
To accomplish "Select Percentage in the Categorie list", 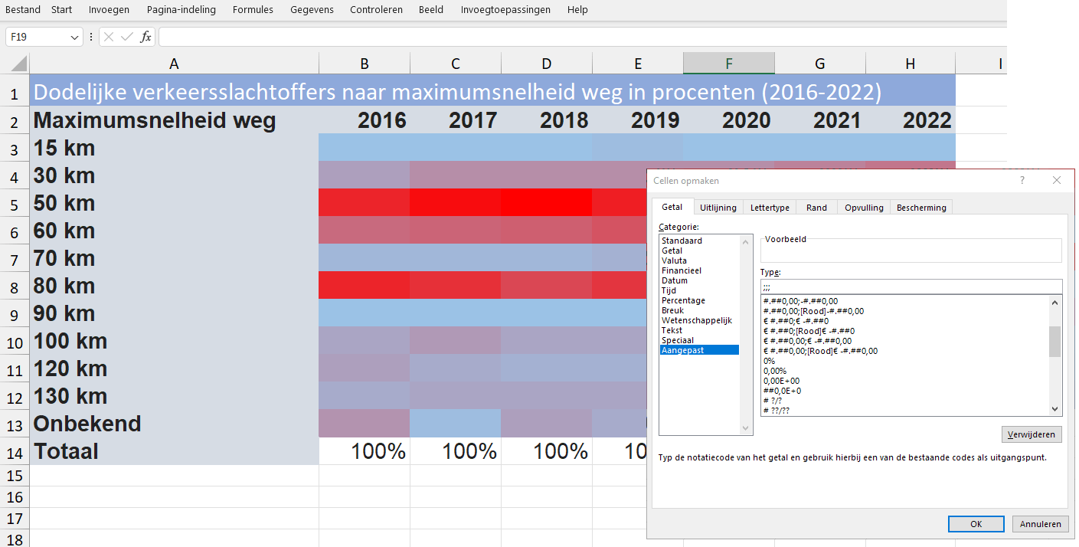I will click(x=699, y=300).
